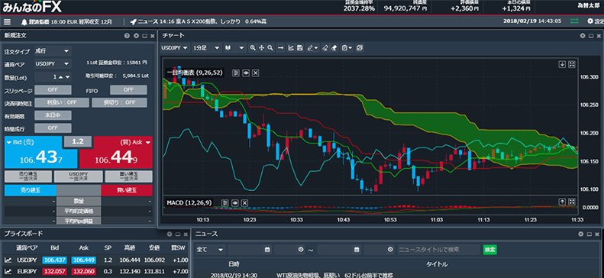Focus the news title search field
Image resolution: width=604 pixels, height=278 pixels.
(x=438, y=250)
